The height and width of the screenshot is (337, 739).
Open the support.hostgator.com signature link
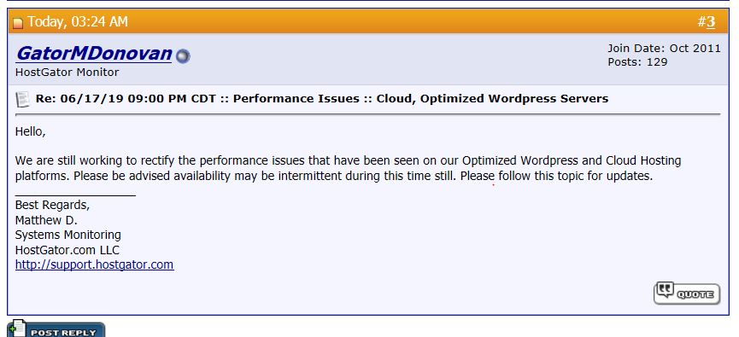point(94,264)
